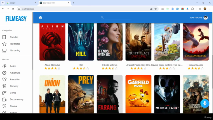The height and width of the screenshot is (120, 213).
Task: Go back with browser back arrow
Action: 3,9
